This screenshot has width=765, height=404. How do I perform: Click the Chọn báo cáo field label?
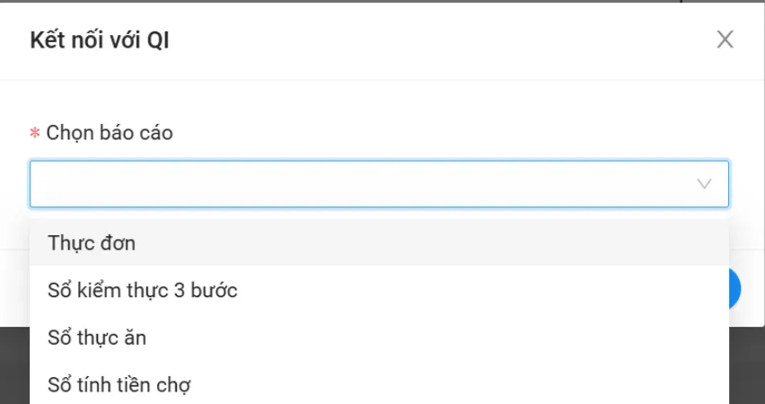[110, 133]
